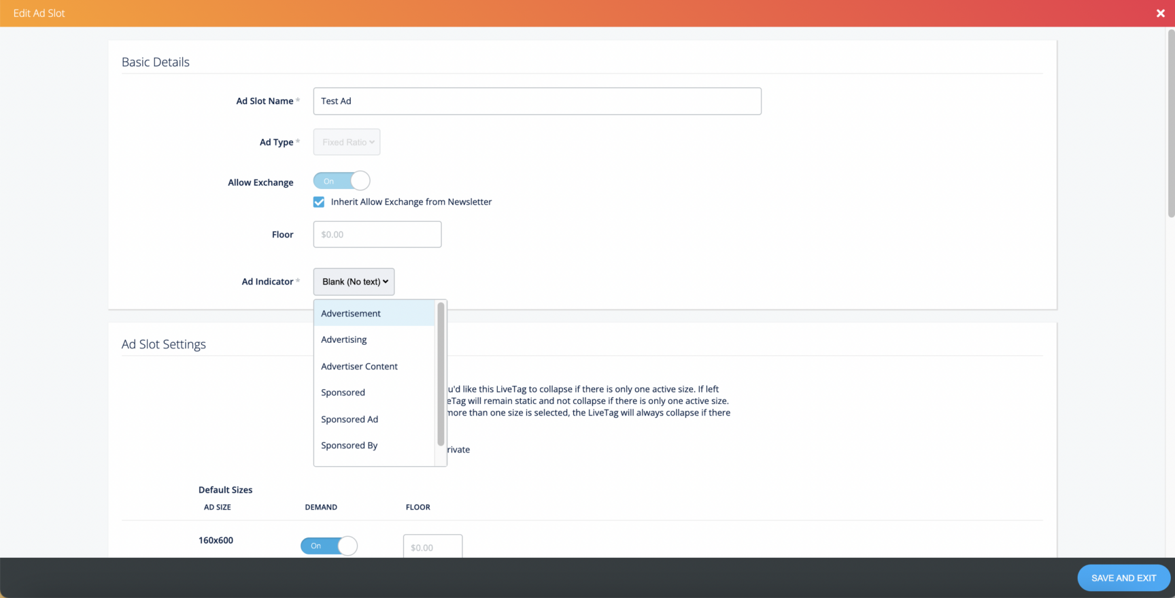Select the Sponsored option

(343, 393)
